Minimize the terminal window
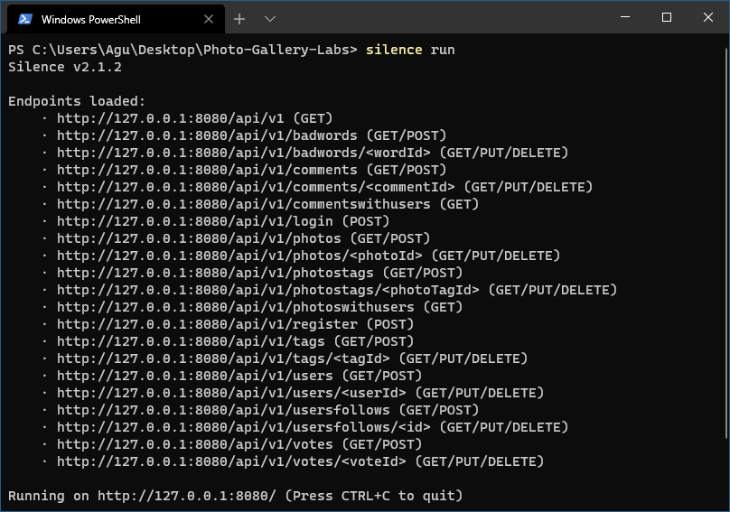The height and width of the screenshot is (512, 730). coord(625,17)
